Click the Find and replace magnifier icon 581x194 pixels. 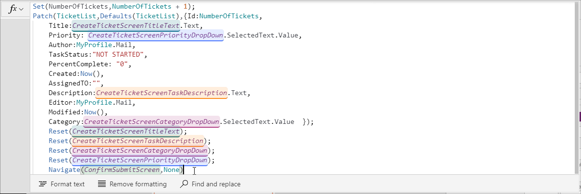[184, 184]
